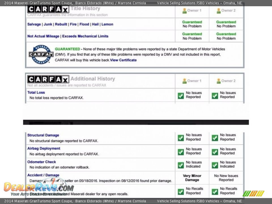Click the Additional History section heading

pyautogui.click(x=93, y=79)
